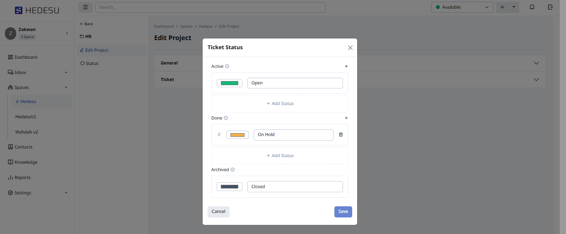Click the Closed status name field

295,186
